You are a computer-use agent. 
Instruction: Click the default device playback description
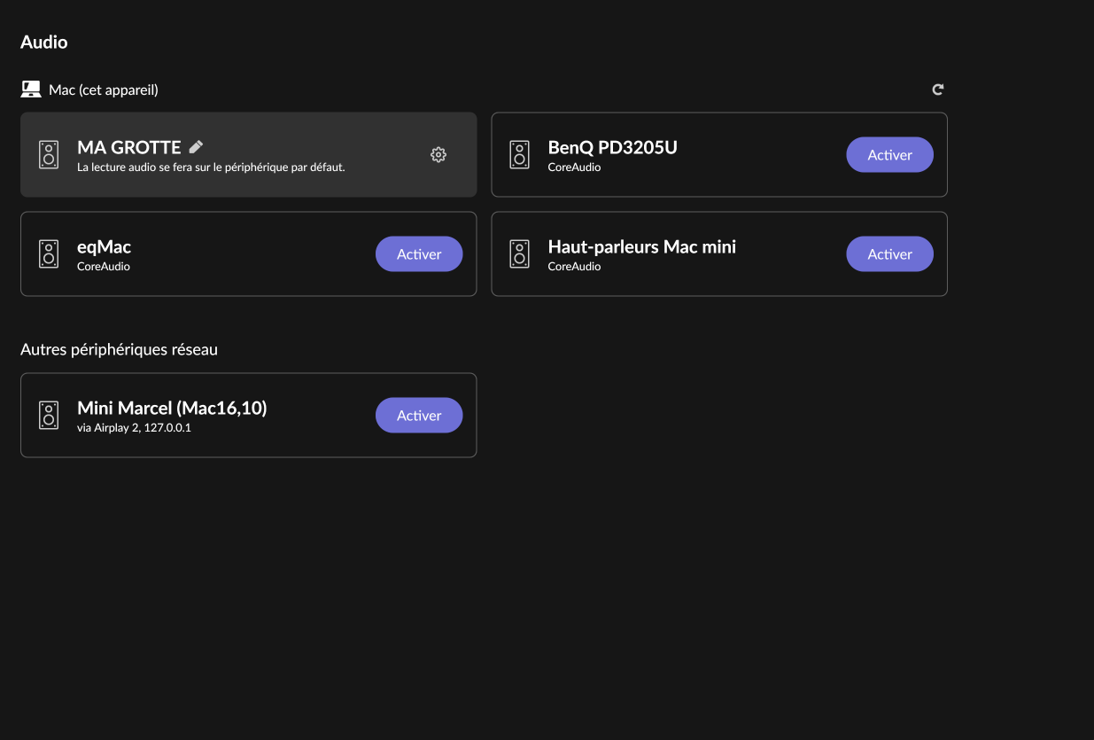[211, 167]
